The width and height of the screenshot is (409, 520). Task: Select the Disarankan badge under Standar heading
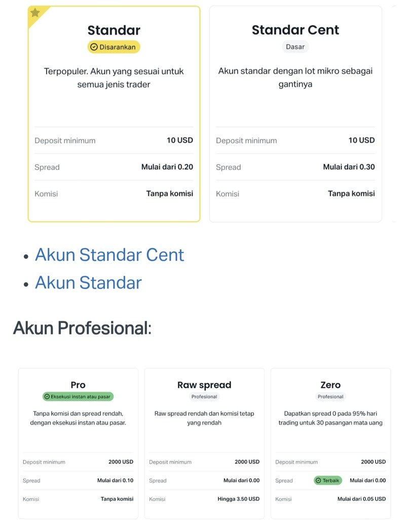pos(114,47)
